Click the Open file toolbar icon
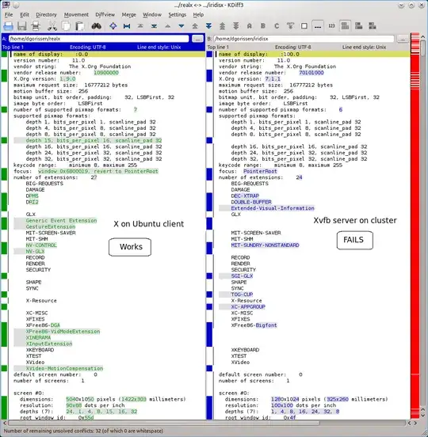The height and width of the screenshot is (437, 428). [x=9, y=26]
